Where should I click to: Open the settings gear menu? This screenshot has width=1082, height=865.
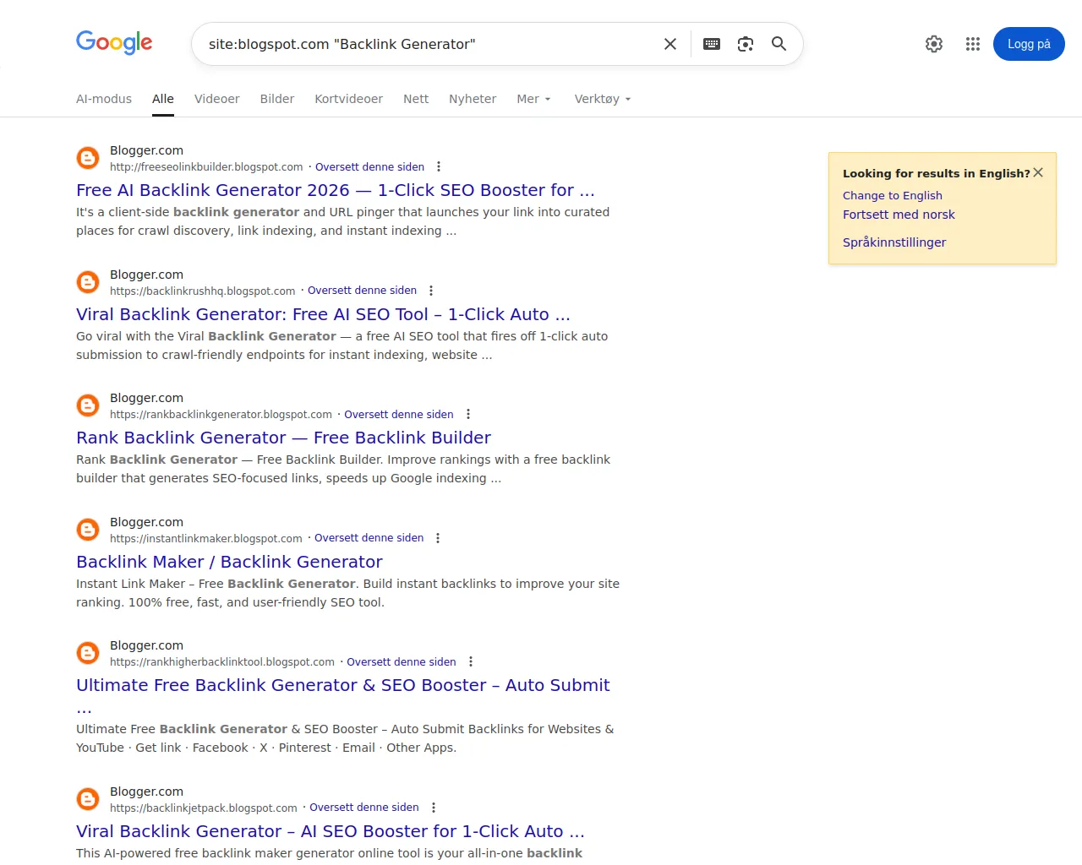coord(933,44)
